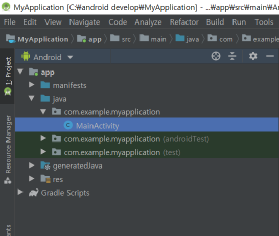This screenshot has width=279, height=236.
Task: Open the Build menu
Action: tap(215, 22)
